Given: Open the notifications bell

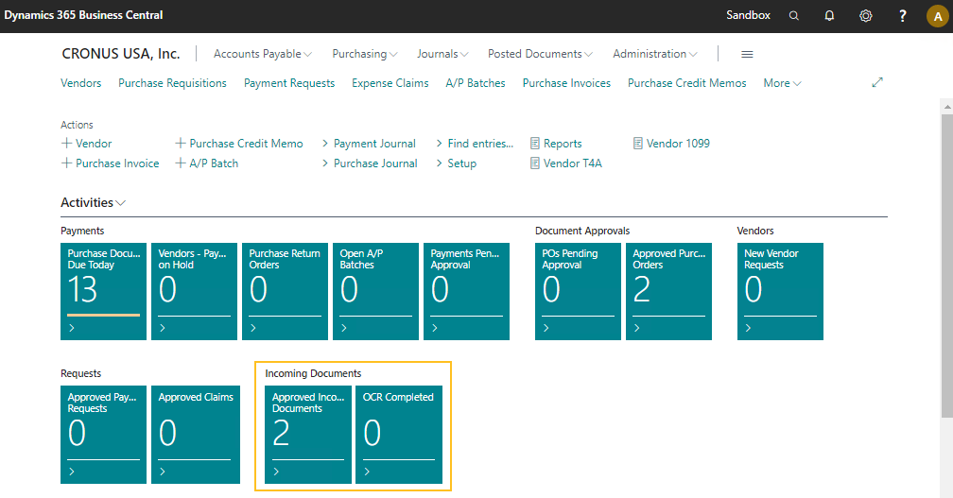Looking at the screenshot, I should click(x=829, y=16).
